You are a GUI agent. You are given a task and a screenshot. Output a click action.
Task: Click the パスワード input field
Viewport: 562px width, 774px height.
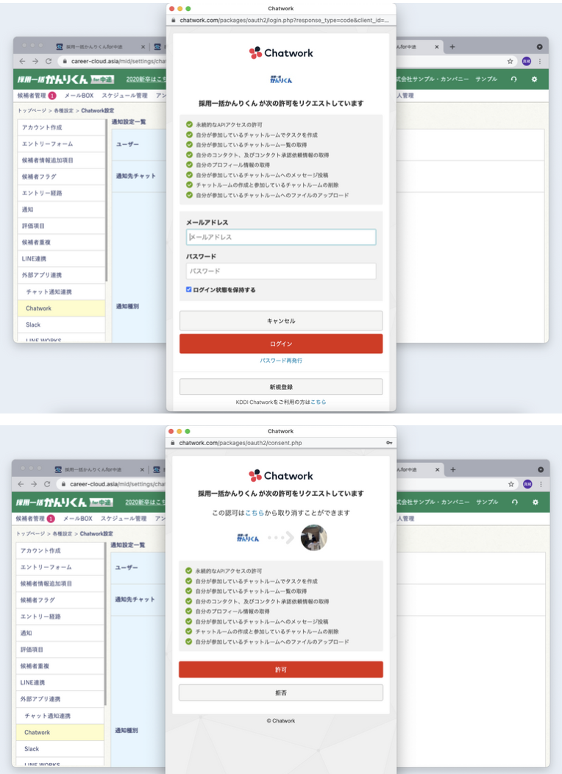point(281,271)
